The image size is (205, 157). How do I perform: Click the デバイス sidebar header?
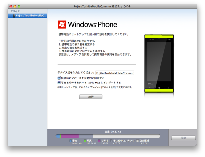click(x=15, y=11)
